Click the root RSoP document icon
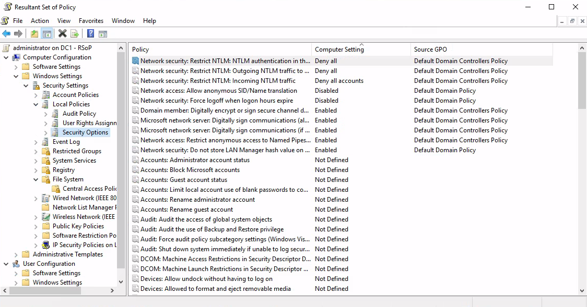This screenshot has height=307, width=587. [6, 48]
